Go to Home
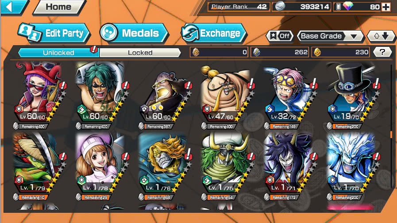This screenshot has height=223, width=397. pos(58,7)
